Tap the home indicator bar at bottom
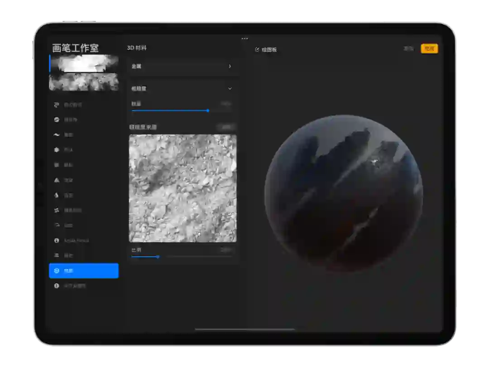Viewport: 489px width, 367px height. (245, 329)
